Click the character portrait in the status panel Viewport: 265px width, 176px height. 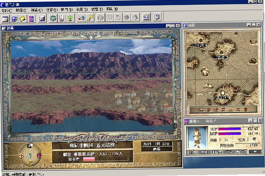click(x=197, y=138)
